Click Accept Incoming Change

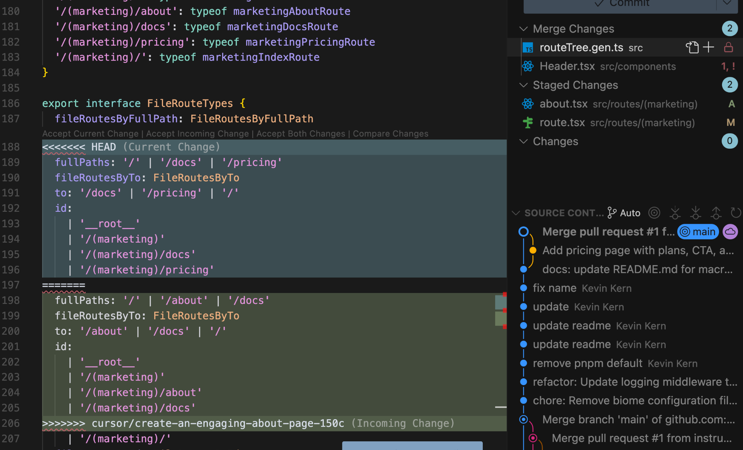(197, 134)
